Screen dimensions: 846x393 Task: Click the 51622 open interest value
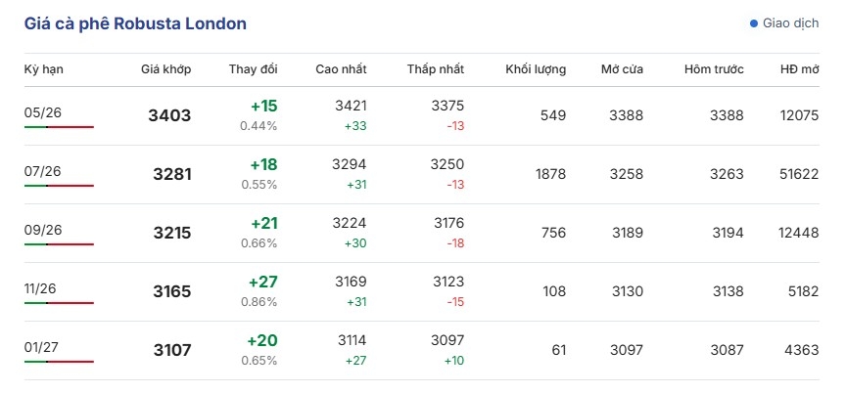tap(799, 174)
